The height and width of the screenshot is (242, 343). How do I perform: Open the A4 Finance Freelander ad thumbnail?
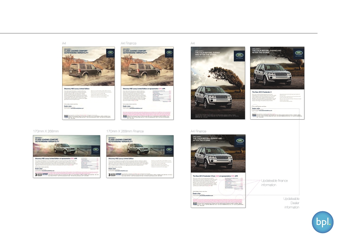click(x=218, y=171)
